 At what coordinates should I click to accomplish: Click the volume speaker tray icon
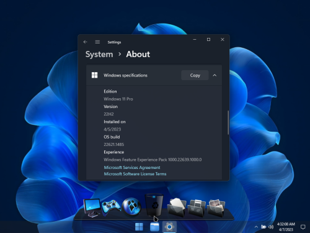(271, 227)
